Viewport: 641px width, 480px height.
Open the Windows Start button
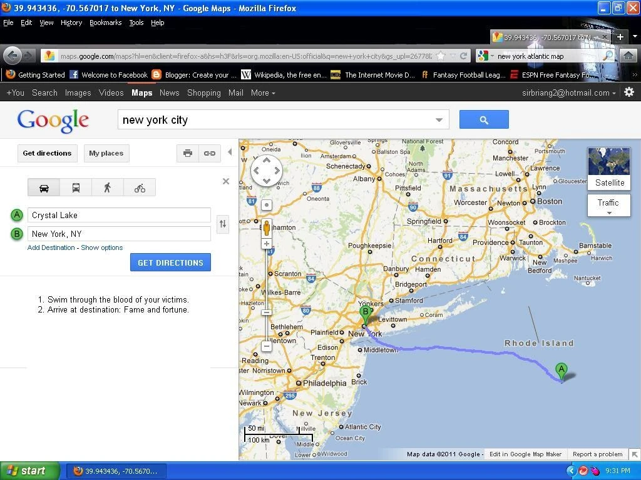click(29, 471)
